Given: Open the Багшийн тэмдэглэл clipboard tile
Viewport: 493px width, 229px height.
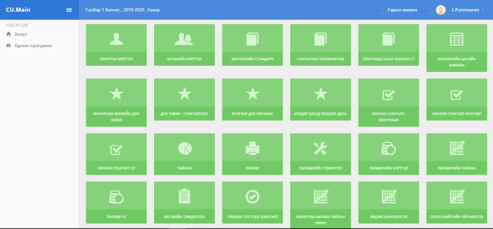Looking at the screenshot, I should pos(184,203).
